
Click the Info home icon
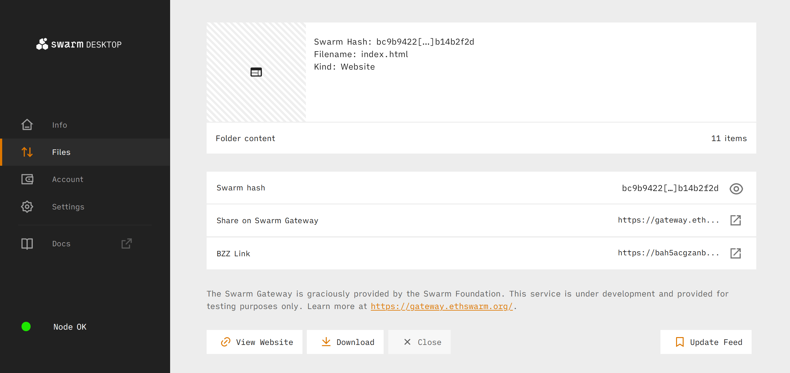(x=27, y=125)
